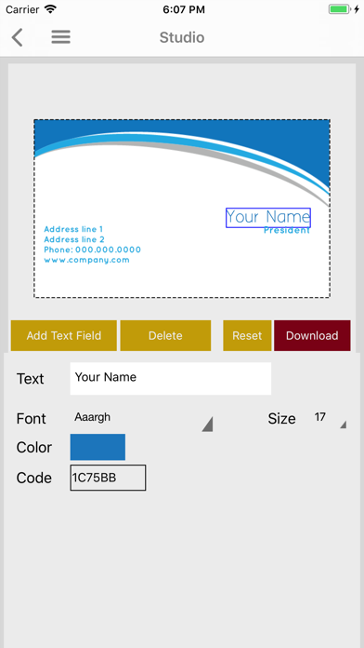Open the Size 17 dropdown
Screen dimensions: 364x648
click(329, 418)
